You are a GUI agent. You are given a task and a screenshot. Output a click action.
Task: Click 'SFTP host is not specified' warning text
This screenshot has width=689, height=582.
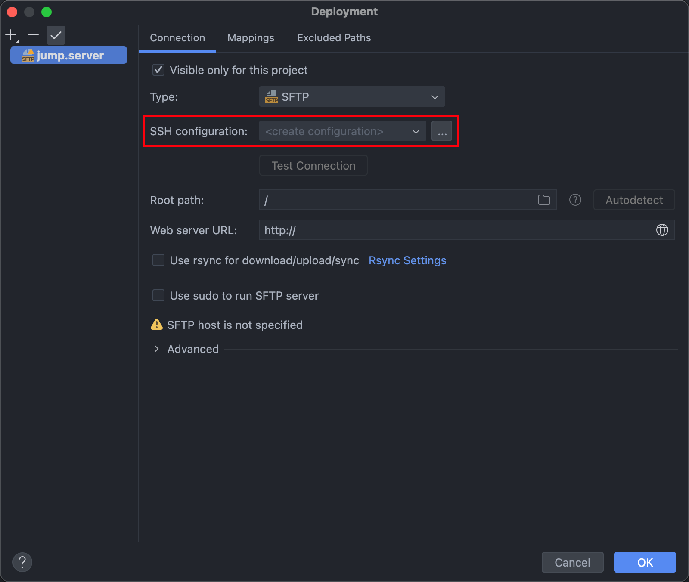[235, 325]
